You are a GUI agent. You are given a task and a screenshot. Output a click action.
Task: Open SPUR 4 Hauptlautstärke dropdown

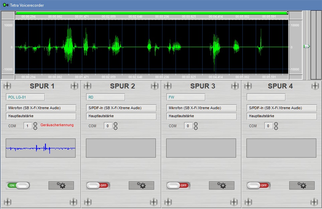282,116
